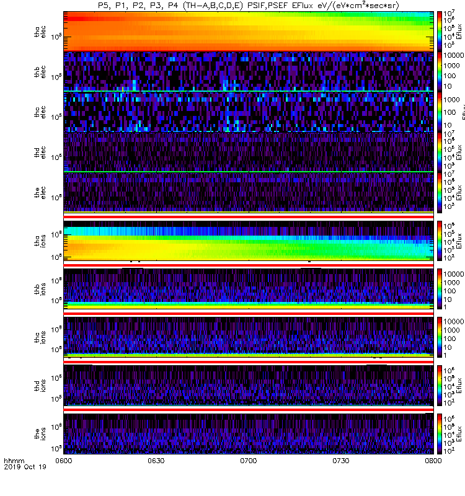
Task: Click the tha electron spectrogram panel
Action: click(x=249, y=32)
